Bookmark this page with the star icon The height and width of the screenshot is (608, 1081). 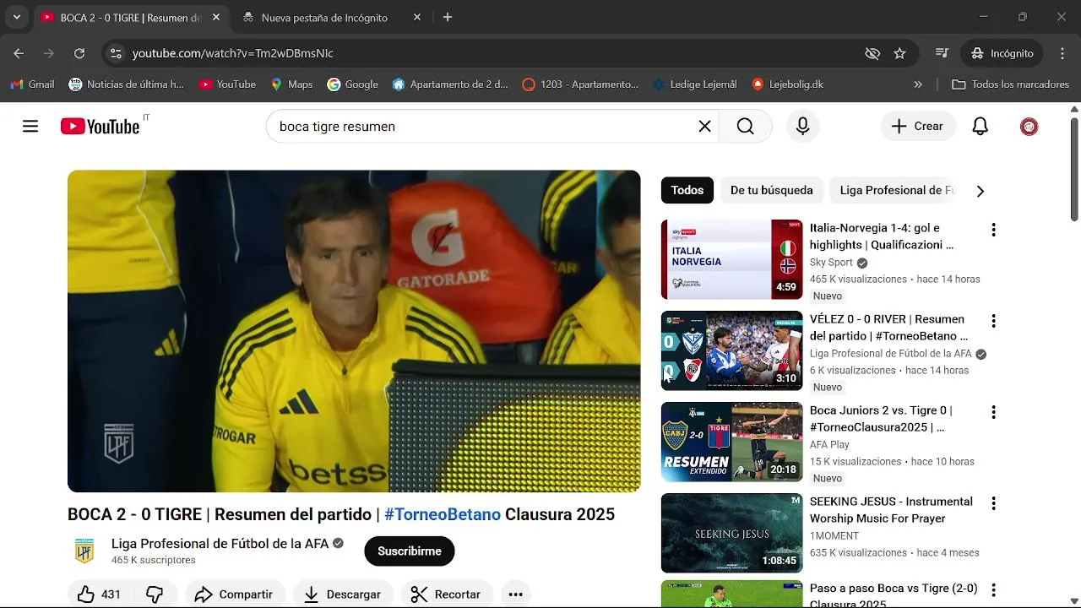point(899,53)
